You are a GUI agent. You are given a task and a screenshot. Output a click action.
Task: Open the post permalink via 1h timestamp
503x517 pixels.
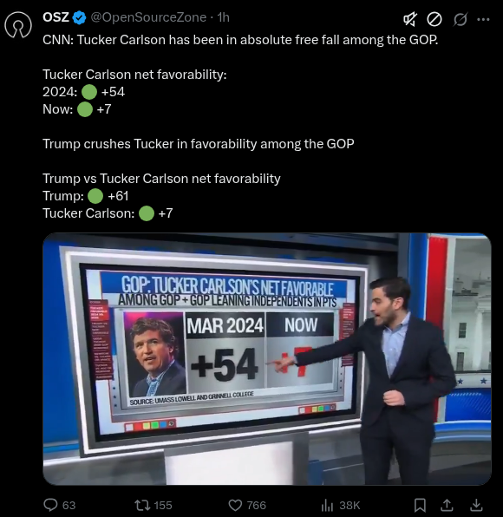pos(223,17)
